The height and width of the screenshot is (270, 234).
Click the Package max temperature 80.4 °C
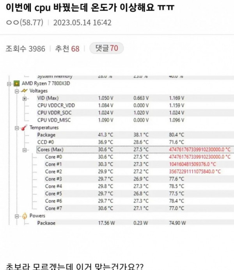[176, 135]
